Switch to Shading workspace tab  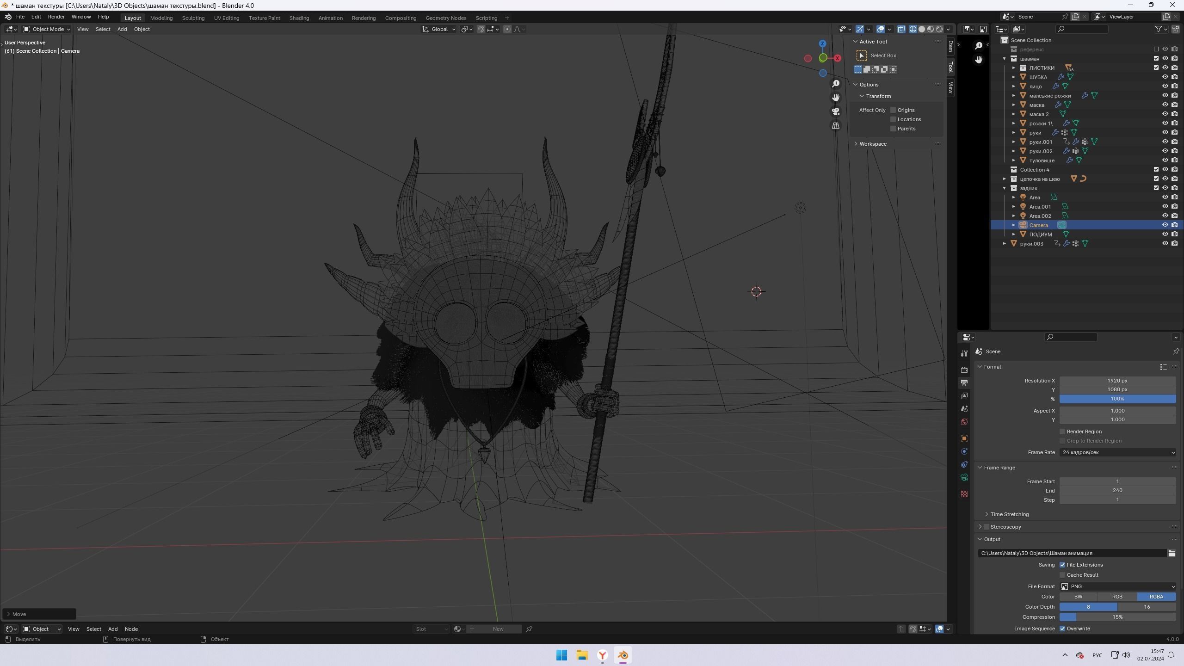pos(299,18)
